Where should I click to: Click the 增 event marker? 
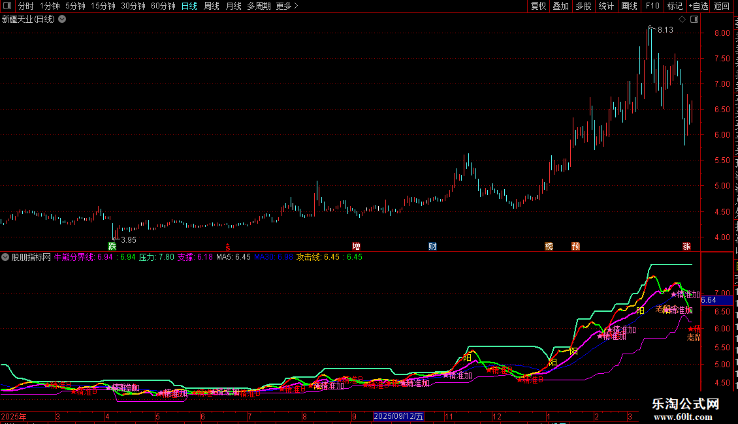coord(357,246)
